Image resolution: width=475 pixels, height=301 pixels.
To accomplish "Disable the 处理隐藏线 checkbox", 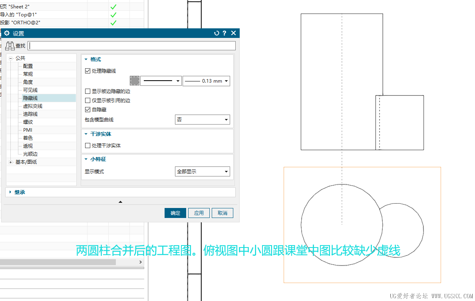I will point(87,71).
